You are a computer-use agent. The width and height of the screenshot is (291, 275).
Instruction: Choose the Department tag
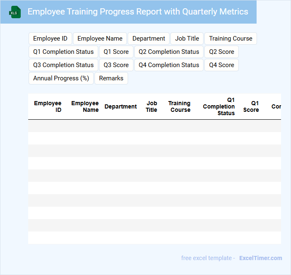(x=149, y=39)
